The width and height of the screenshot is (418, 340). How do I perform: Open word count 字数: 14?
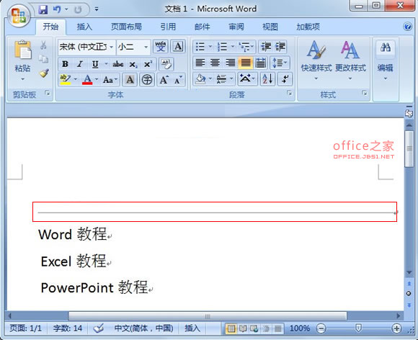pyautogui.click(x=68, y=328)
